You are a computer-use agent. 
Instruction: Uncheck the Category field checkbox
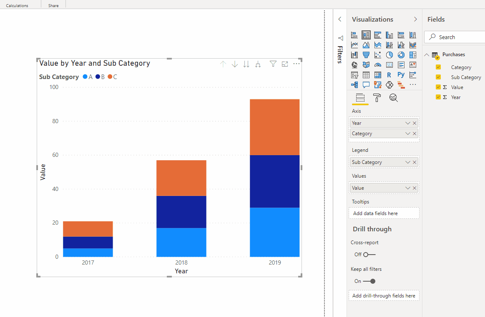tap(438, 67)
